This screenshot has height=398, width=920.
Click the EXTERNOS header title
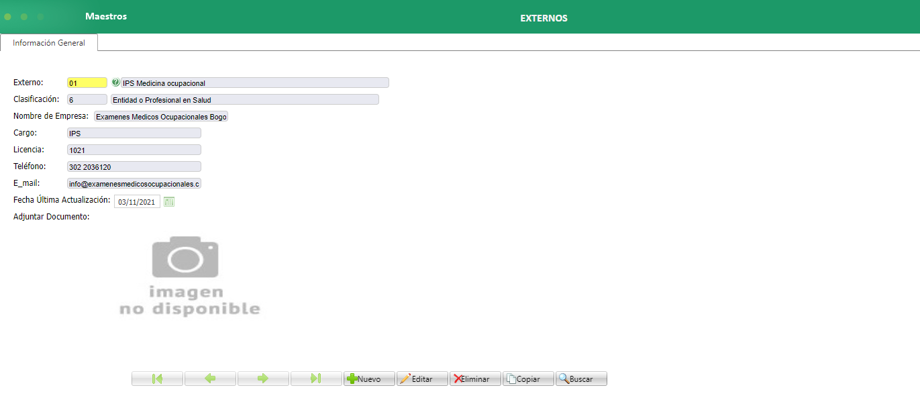click(x=544, y=18)
